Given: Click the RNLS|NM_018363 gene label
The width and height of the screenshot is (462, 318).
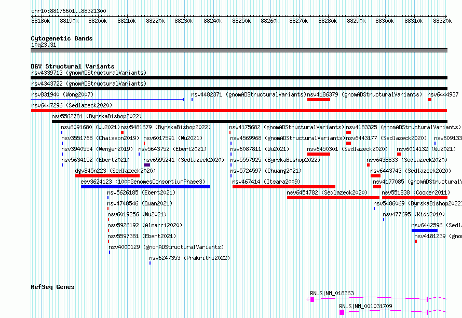Looking at the screenshot, I should [332, 293].
